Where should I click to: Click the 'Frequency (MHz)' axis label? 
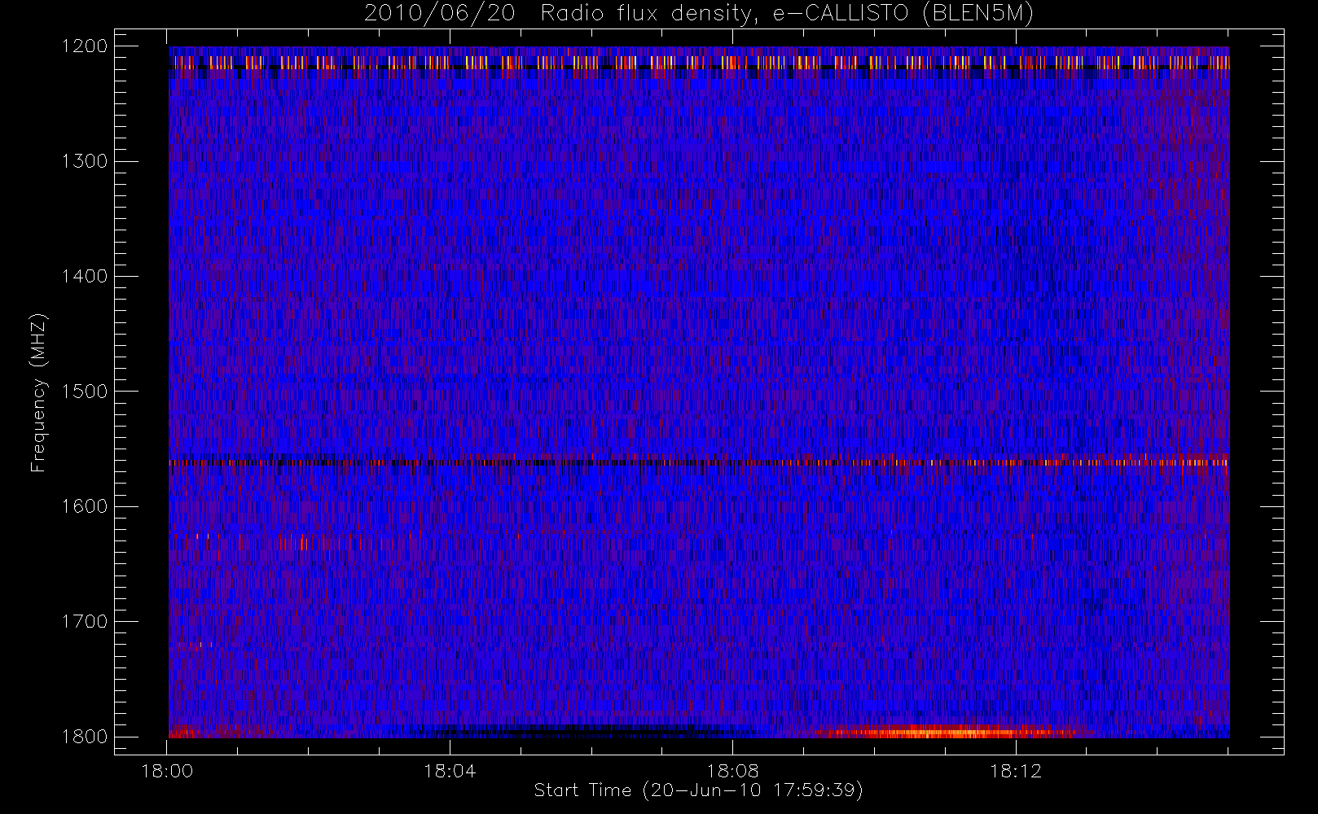(37, 392)
